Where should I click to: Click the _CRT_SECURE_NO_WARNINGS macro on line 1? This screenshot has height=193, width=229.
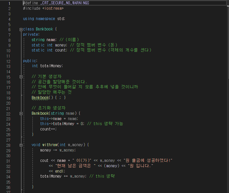click(x=65, y=3)
